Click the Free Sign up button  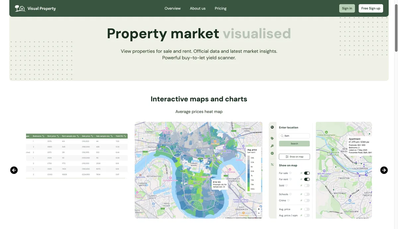371,8
